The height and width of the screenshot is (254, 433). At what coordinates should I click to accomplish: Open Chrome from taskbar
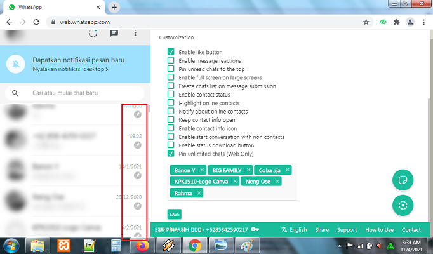coord(194,246)
